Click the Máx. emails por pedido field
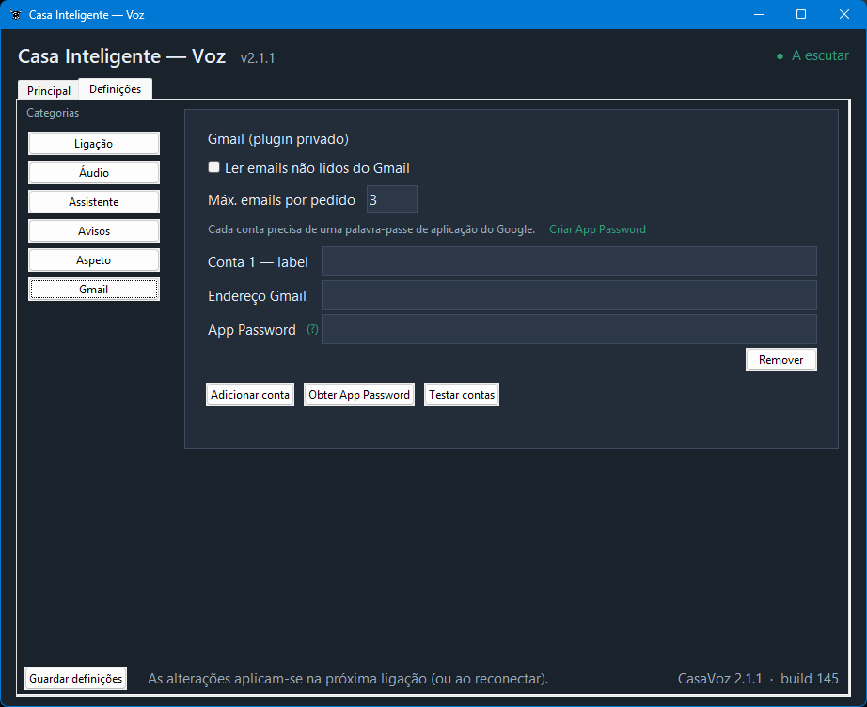Viewport: 867px width, 707px height. click(x=392, y=199)
